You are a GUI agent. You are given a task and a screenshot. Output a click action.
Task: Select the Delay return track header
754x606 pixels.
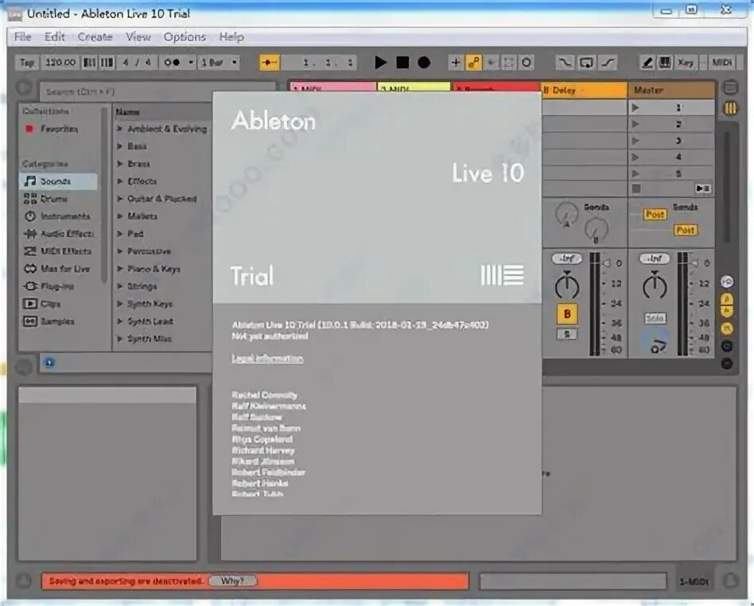click(584, 90)
